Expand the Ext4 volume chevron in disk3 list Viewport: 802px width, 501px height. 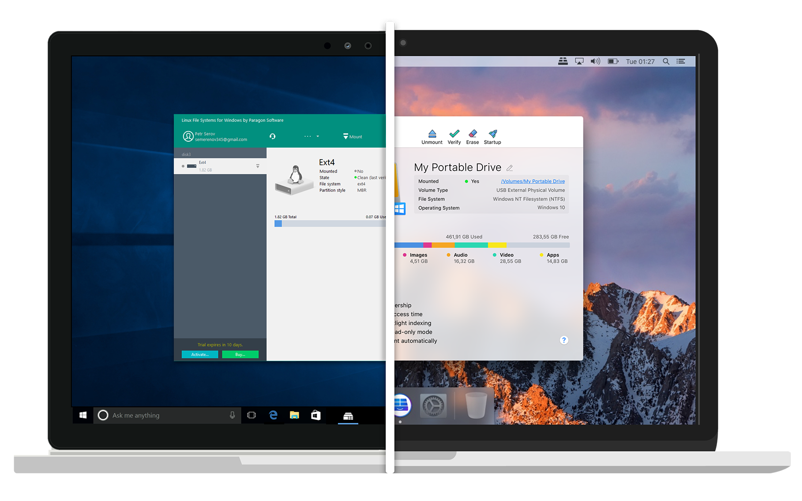[258, 166]
